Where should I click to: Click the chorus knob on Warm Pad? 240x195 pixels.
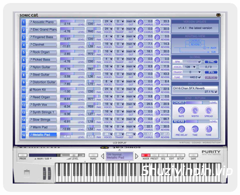pyautogui.click(x=140, y=128)
